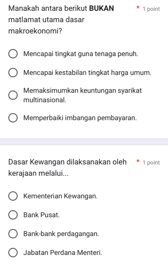Pick the 'Bank-bank perdagangan' radio button
Screen dimensions: 168x272
(x=13, y=234)
